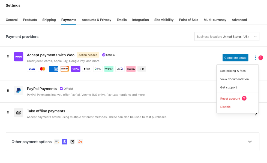Click the Amazon Pay icon in other options
This screenshot has height=163, width=267.
[56, 142]
